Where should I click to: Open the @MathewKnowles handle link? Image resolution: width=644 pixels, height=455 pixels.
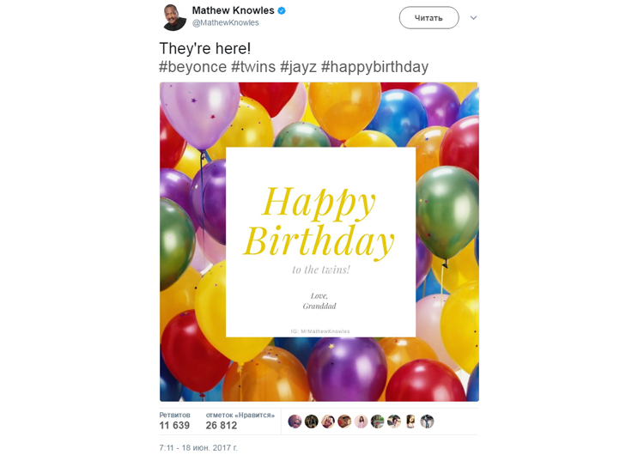[x=225, y=23]
